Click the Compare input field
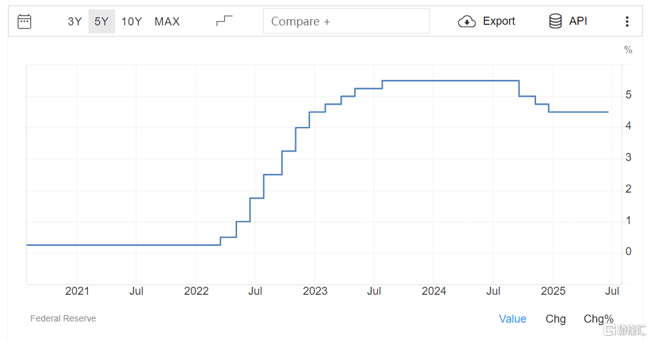 [346, 21]
